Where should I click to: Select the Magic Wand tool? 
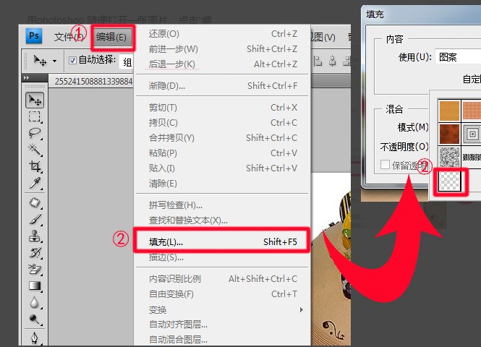tap(35, 150)
